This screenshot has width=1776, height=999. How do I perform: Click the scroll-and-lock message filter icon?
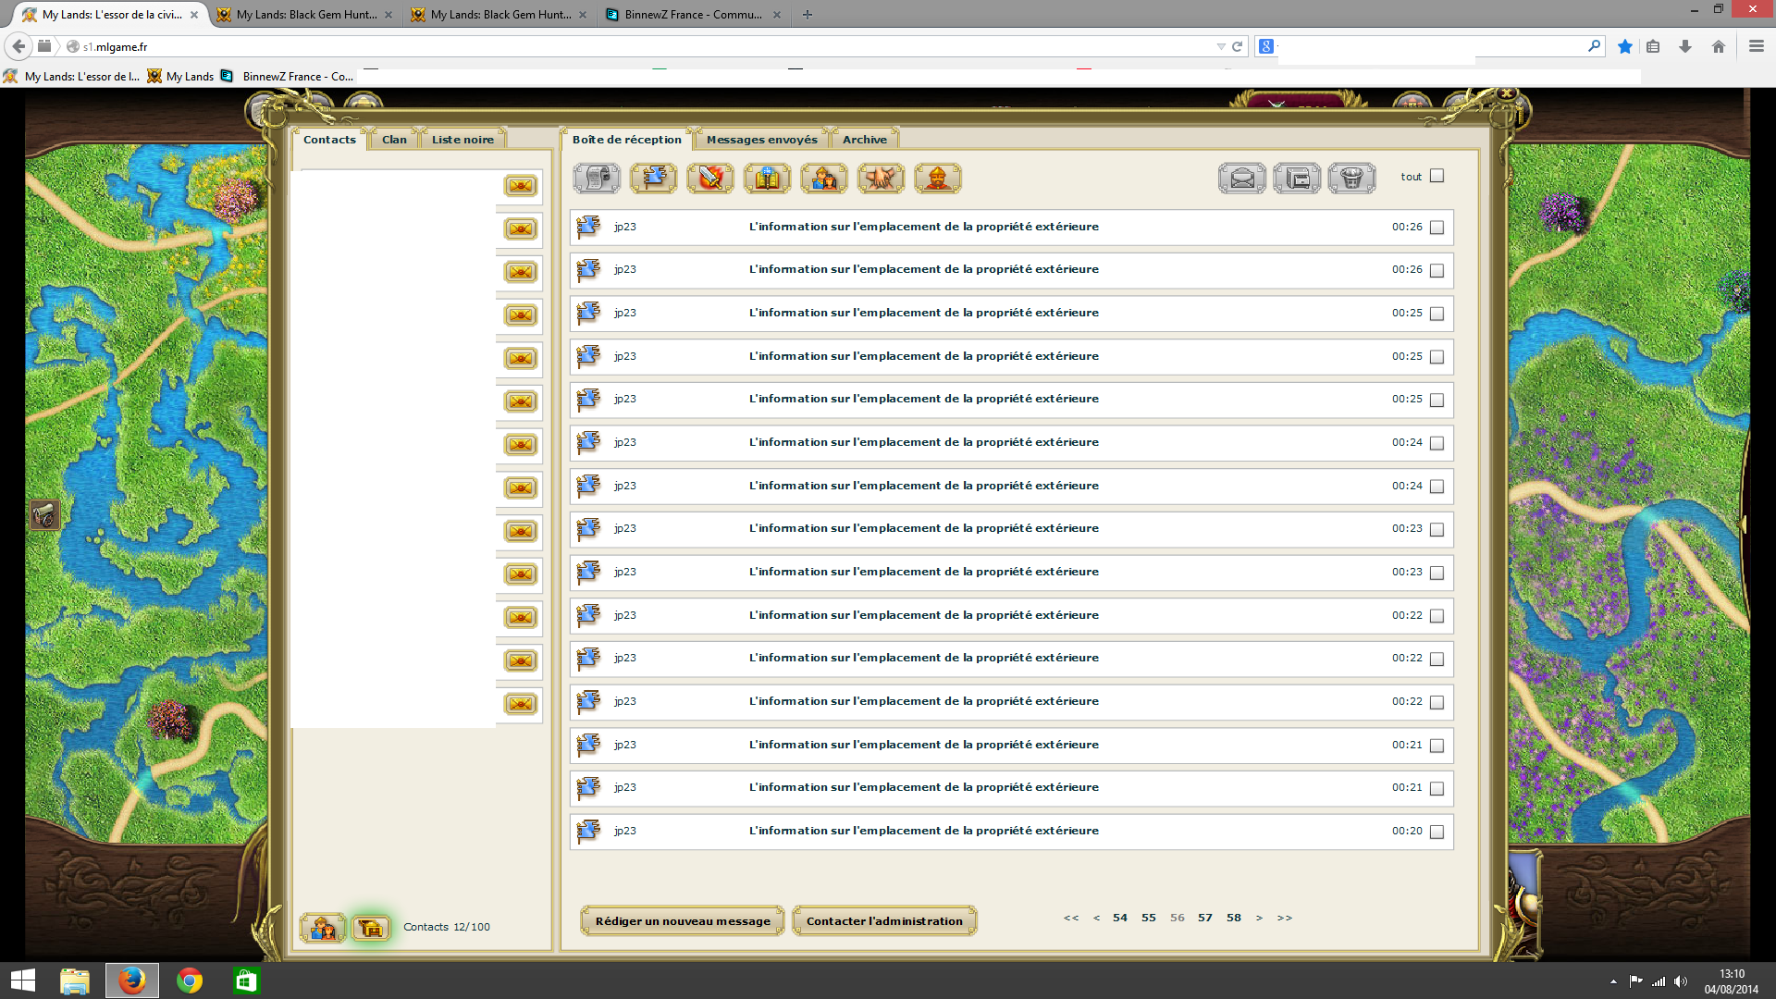click(x=597, y=178)
